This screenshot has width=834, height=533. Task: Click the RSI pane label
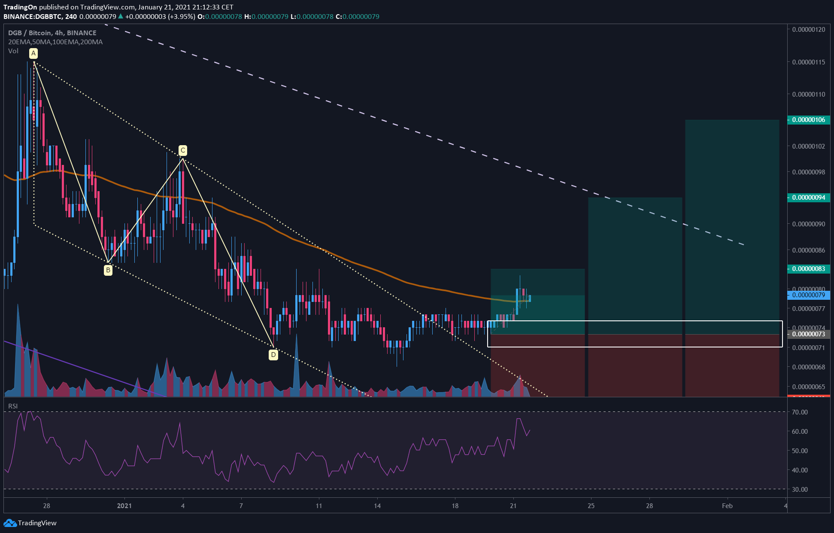[13, 406]
